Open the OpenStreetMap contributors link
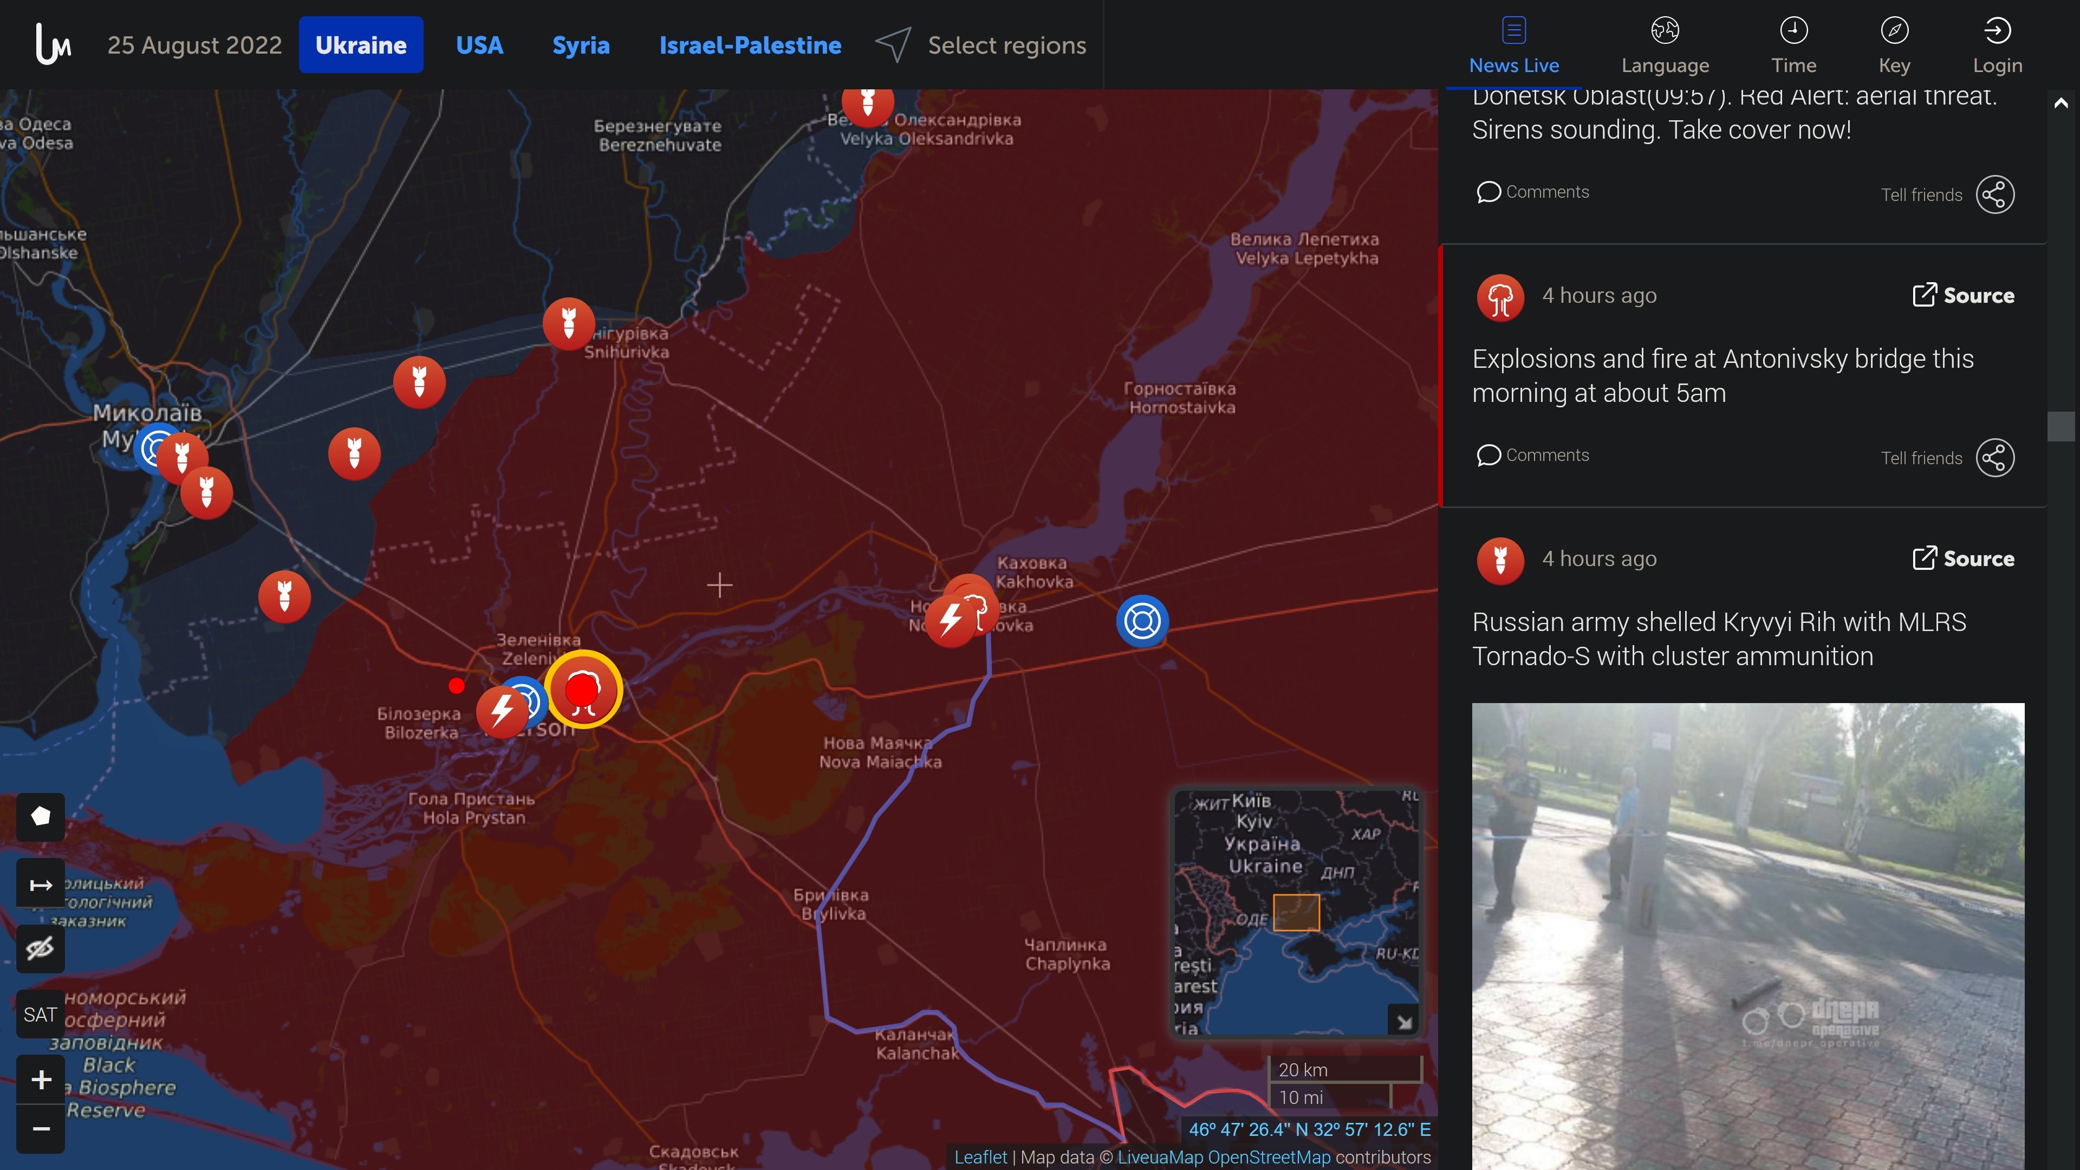Screen dimensions: 2080x1170 coord(1269,1157)
